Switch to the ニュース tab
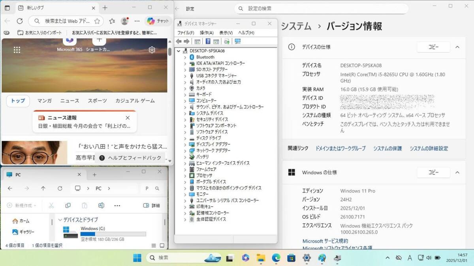The width and height of the screenshot is (474, 266). tap(70, 101)
